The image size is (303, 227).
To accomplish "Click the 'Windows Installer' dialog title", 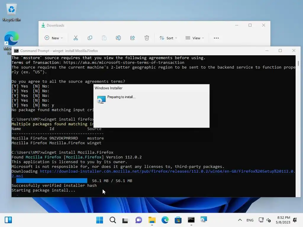I will pos(108,88).
